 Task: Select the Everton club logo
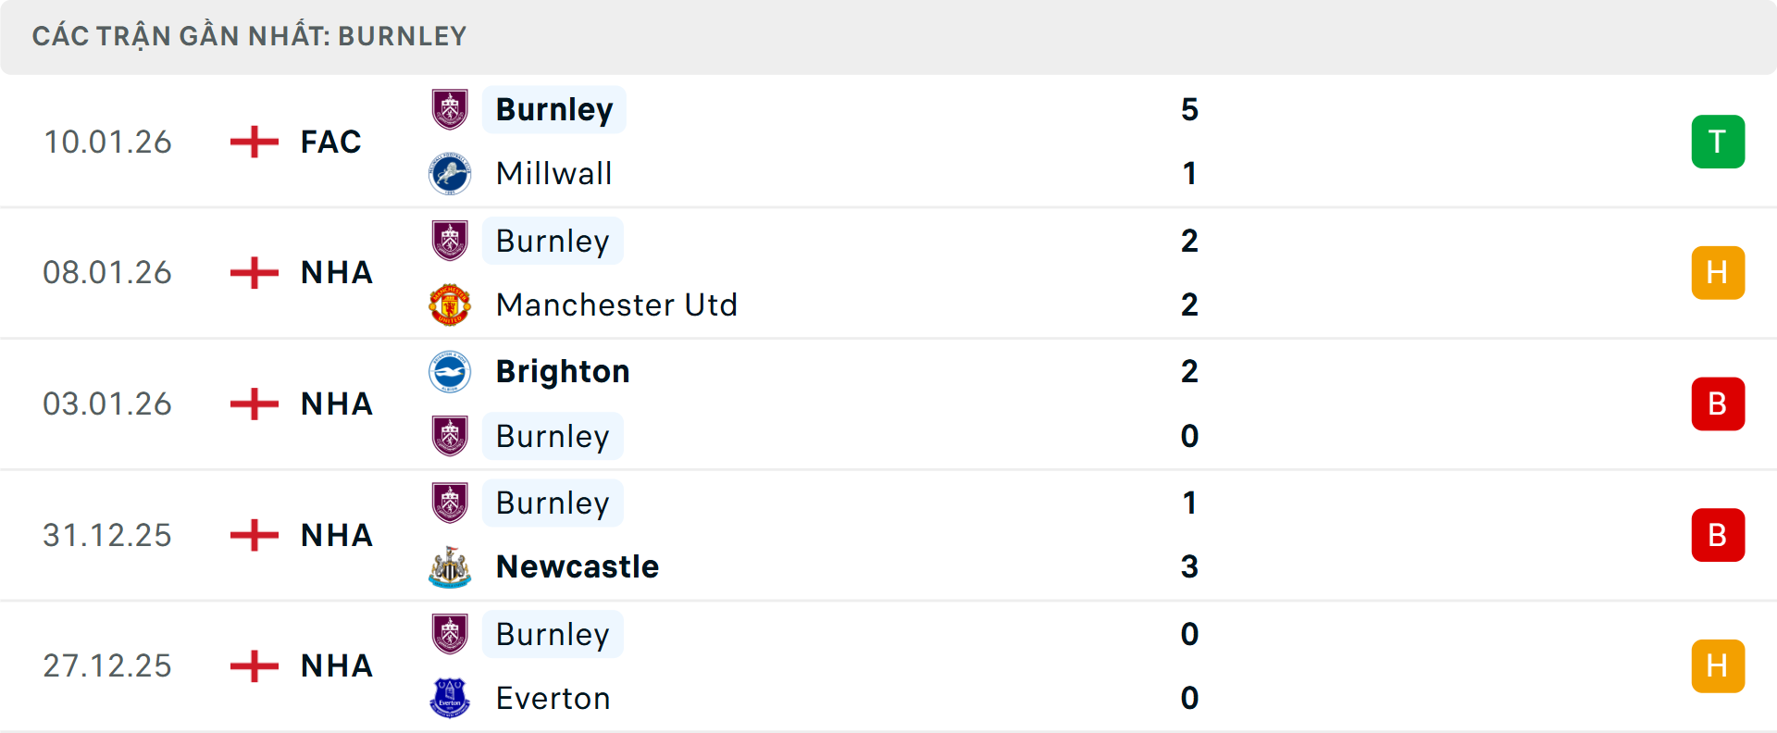click(x=451, y=699)
